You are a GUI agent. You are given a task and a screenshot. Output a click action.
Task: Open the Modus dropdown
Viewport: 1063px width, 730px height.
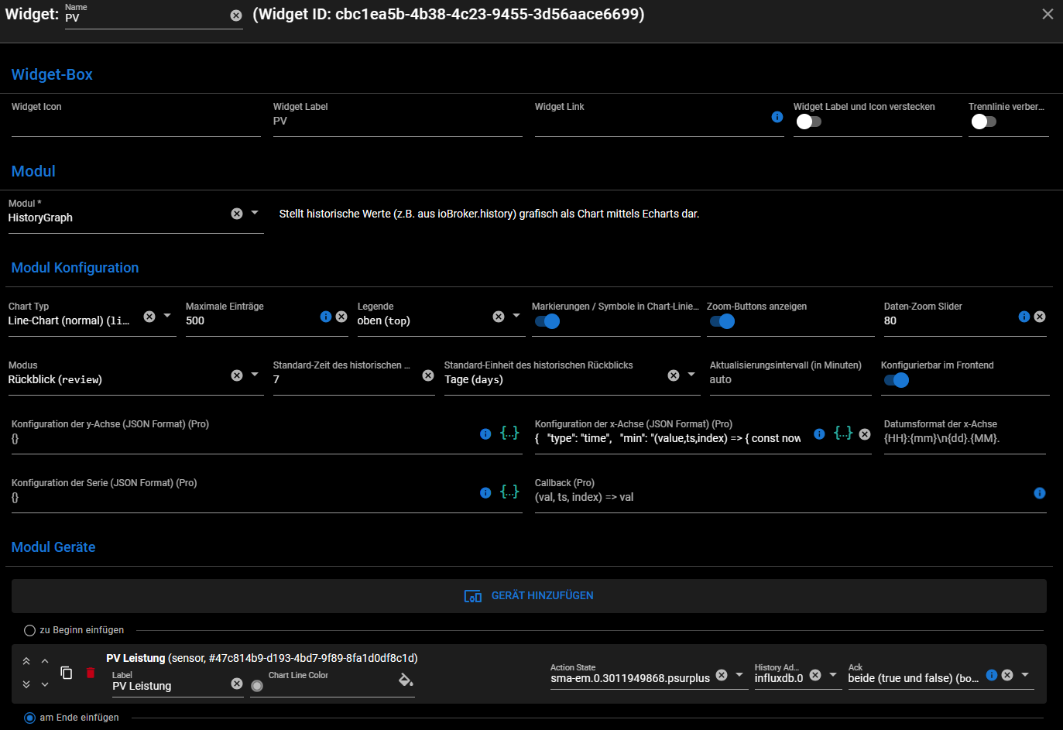point(255,375)
